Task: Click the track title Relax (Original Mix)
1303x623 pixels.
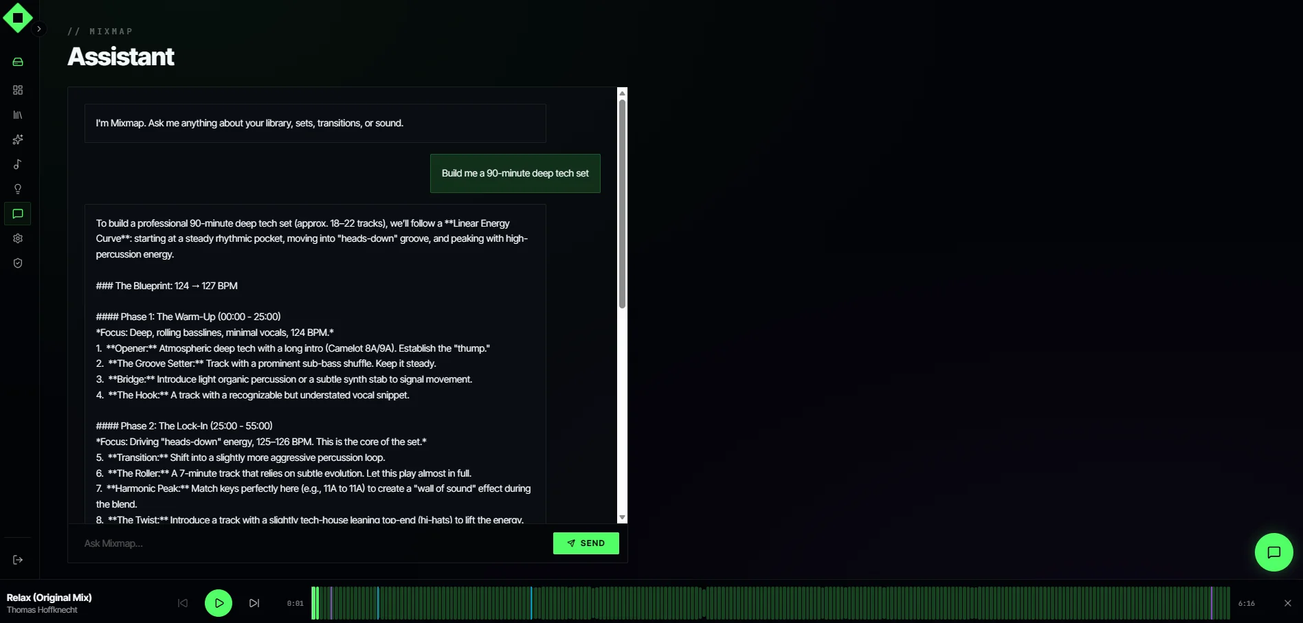Action: pos(49,598)
